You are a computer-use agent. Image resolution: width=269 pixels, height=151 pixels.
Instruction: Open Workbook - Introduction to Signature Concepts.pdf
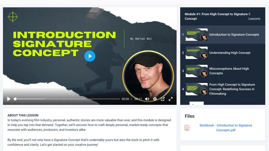[x=226, y=128]
